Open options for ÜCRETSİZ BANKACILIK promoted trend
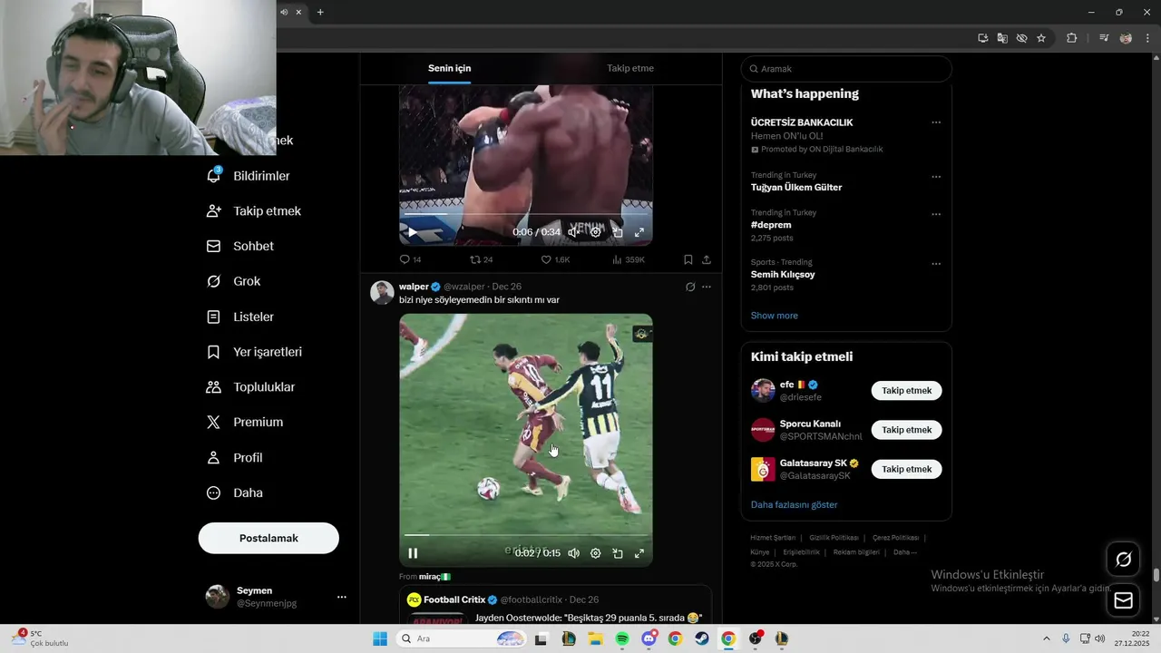Image resolution: width=1161 pixels, height=653 pixels. (936, 122)
